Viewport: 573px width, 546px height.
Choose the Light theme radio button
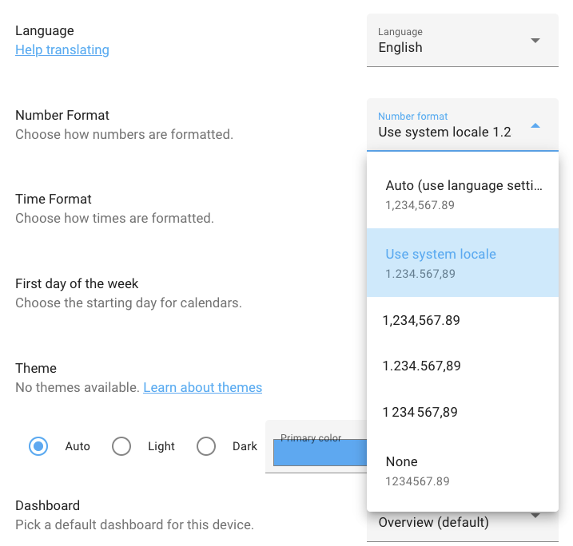point(121,446)
